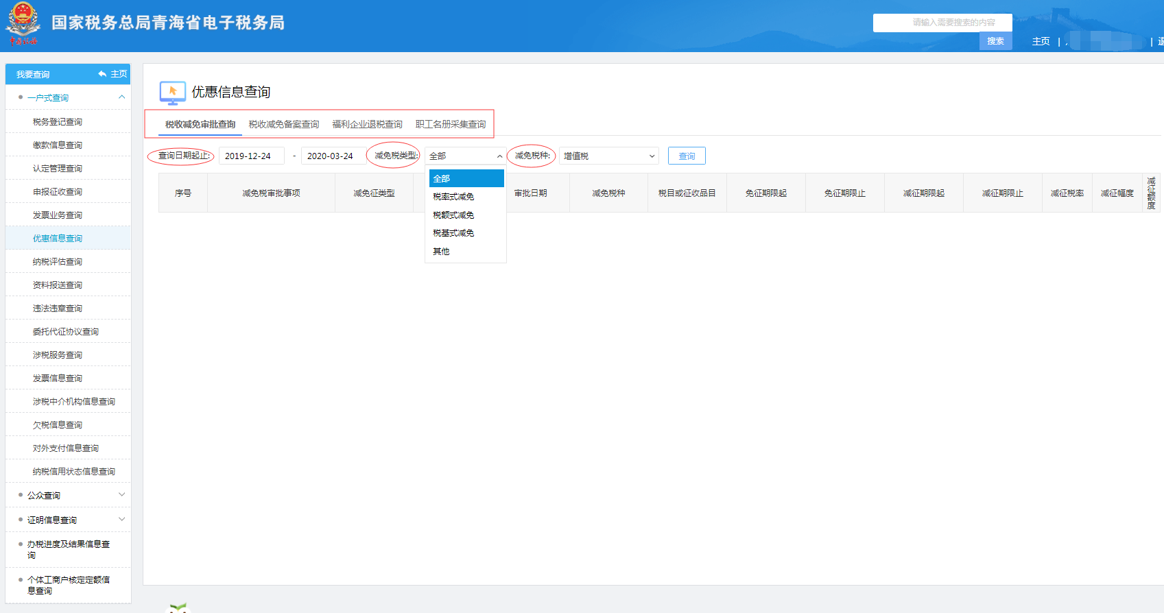Click the 减免税种 column header
The width and height of the screenshot is (1164, 613).
coord(608,193)
